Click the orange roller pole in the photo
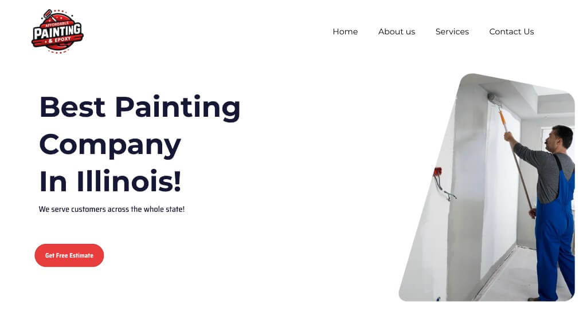This screenshot has width=587, height=316. [x=502, y=119]
